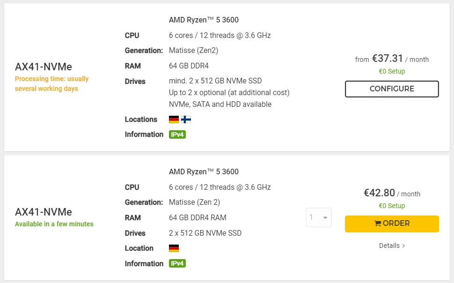The width and height of the screenshot is (454, 283).
Task: Click the '€42.80 / month' price
Action: [x=392, y=193]
